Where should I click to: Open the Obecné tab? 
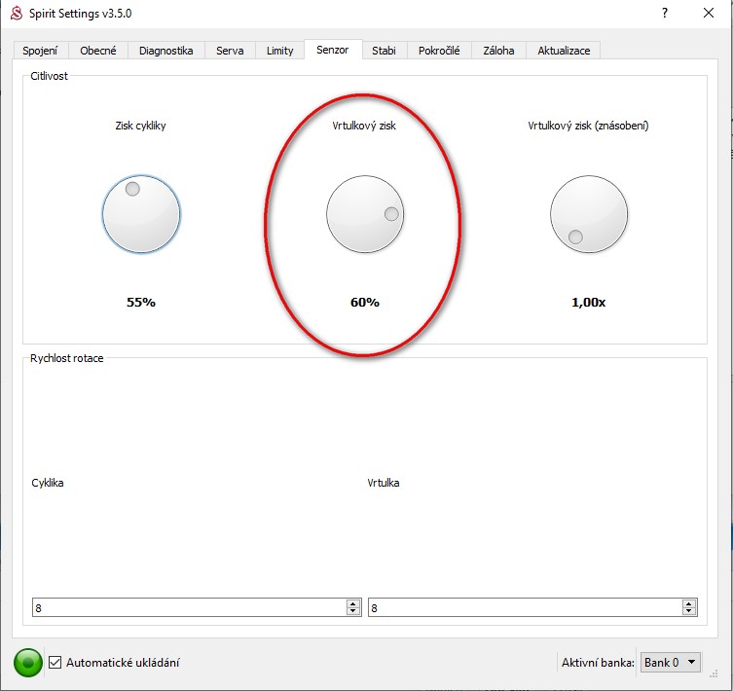(98, 51)
